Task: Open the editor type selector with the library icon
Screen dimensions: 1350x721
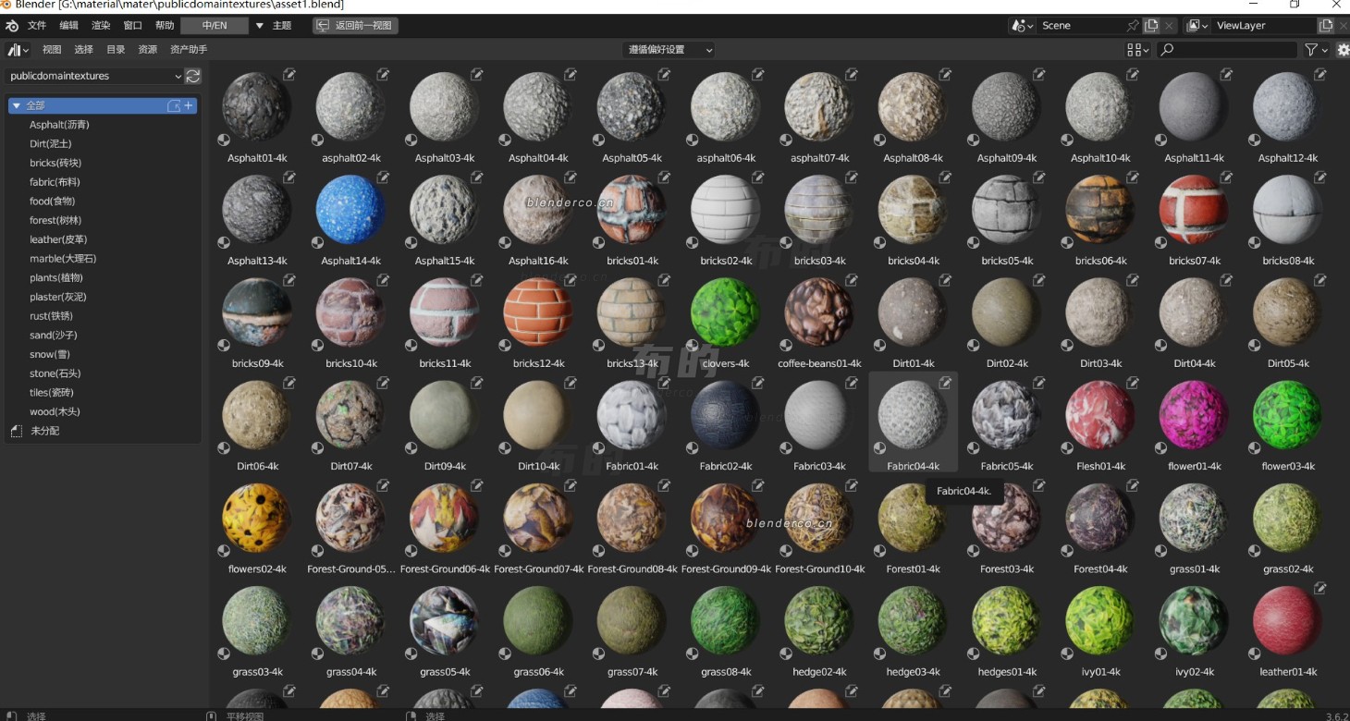Action: point(18,50)
